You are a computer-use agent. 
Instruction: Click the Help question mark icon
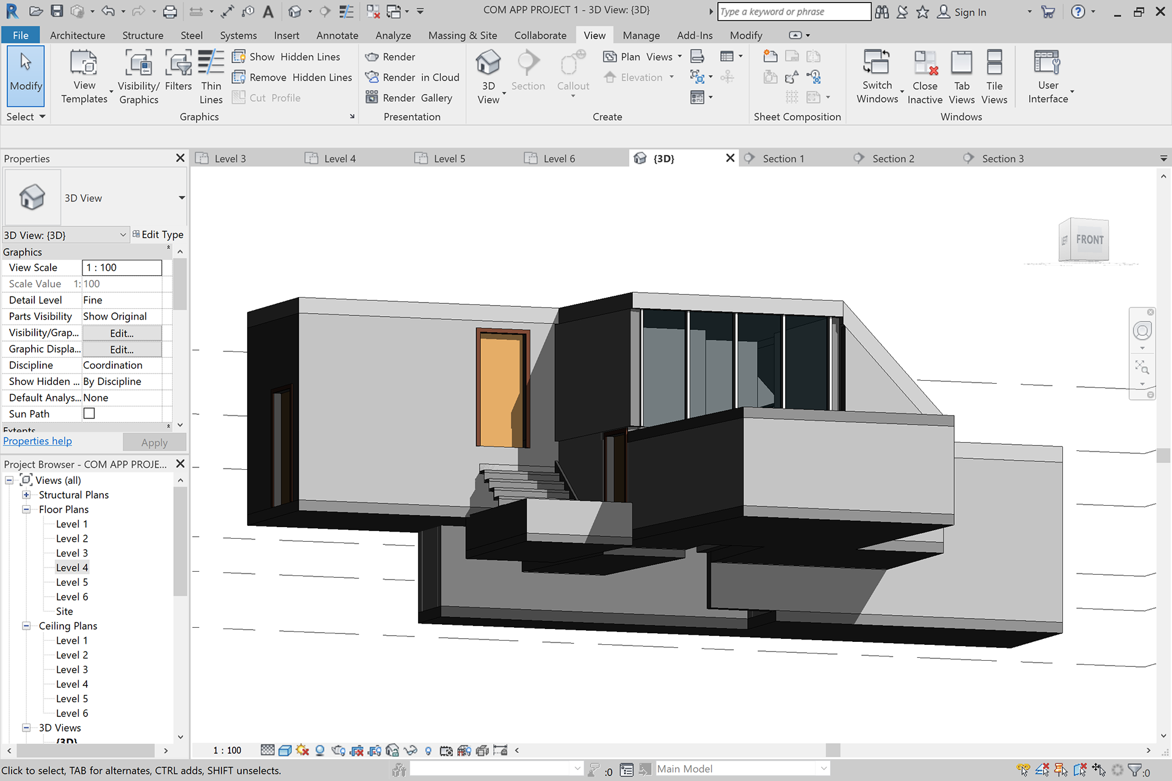coord(1079,11)
